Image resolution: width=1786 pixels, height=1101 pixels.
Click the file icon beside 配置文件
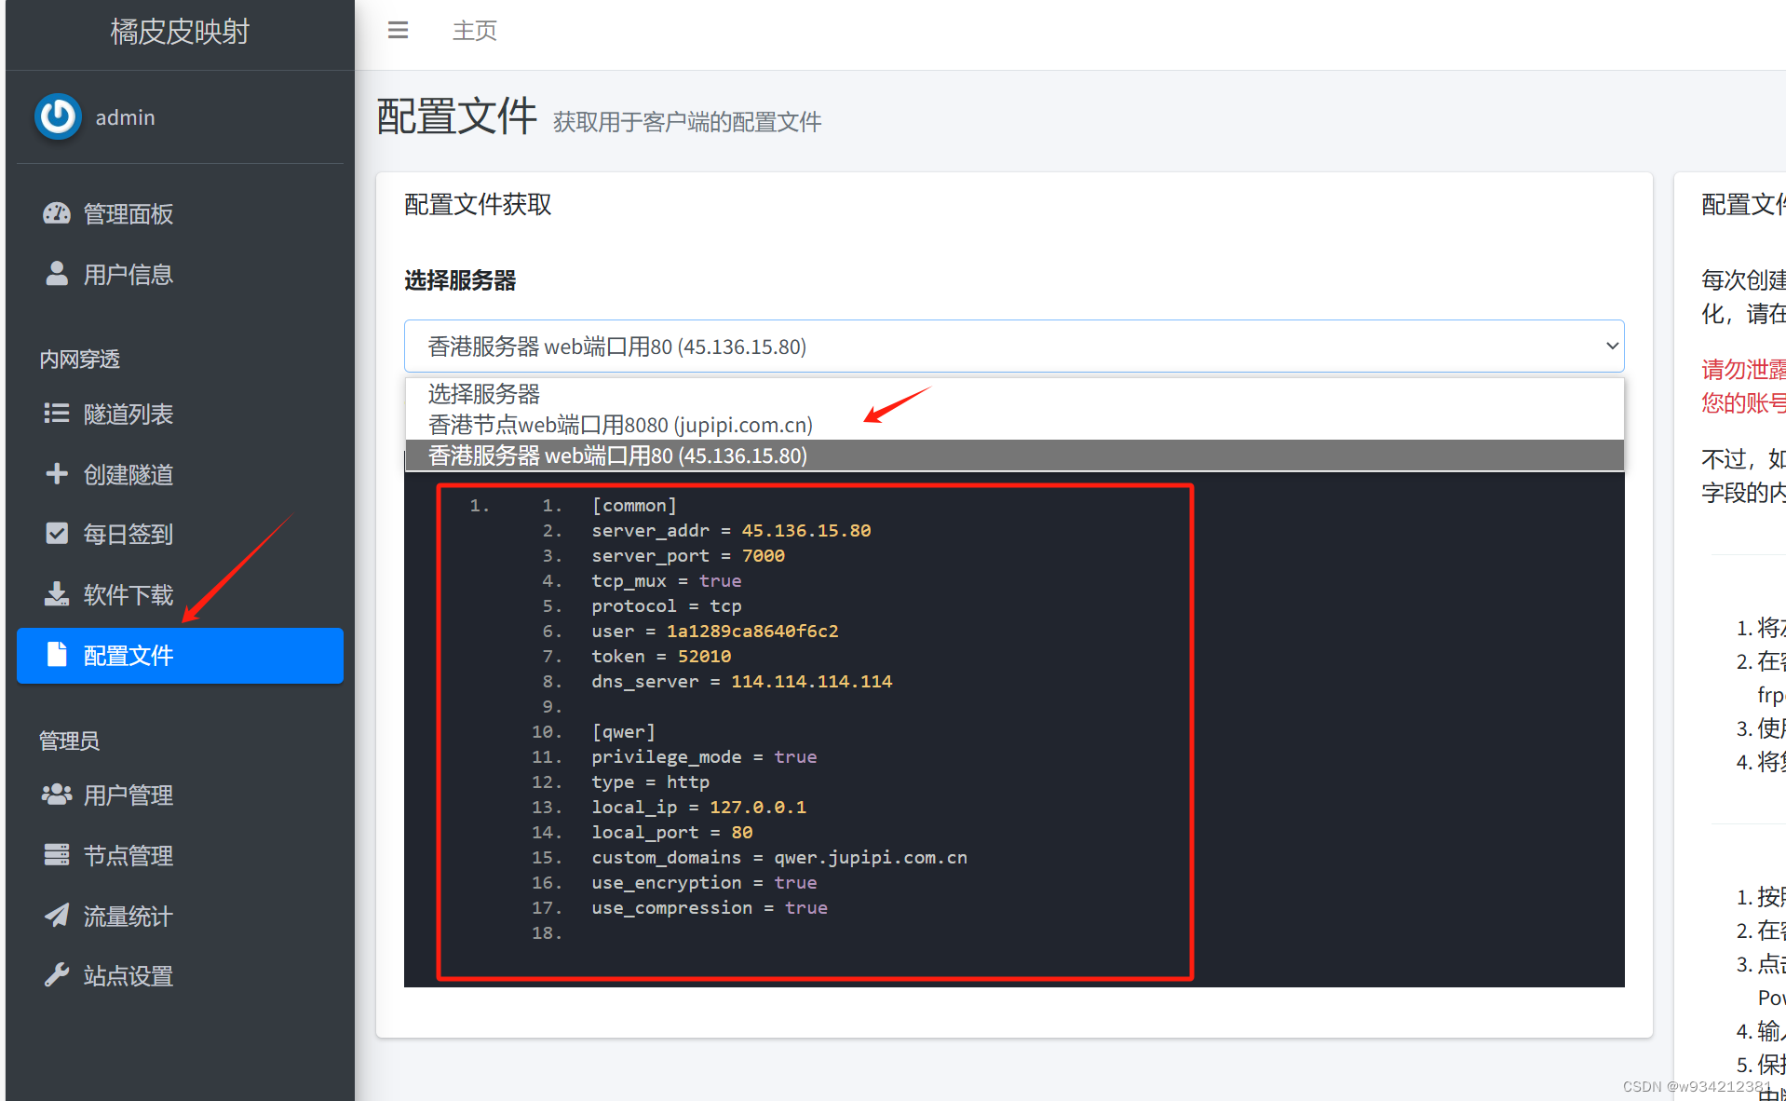(x=57, y=655)
